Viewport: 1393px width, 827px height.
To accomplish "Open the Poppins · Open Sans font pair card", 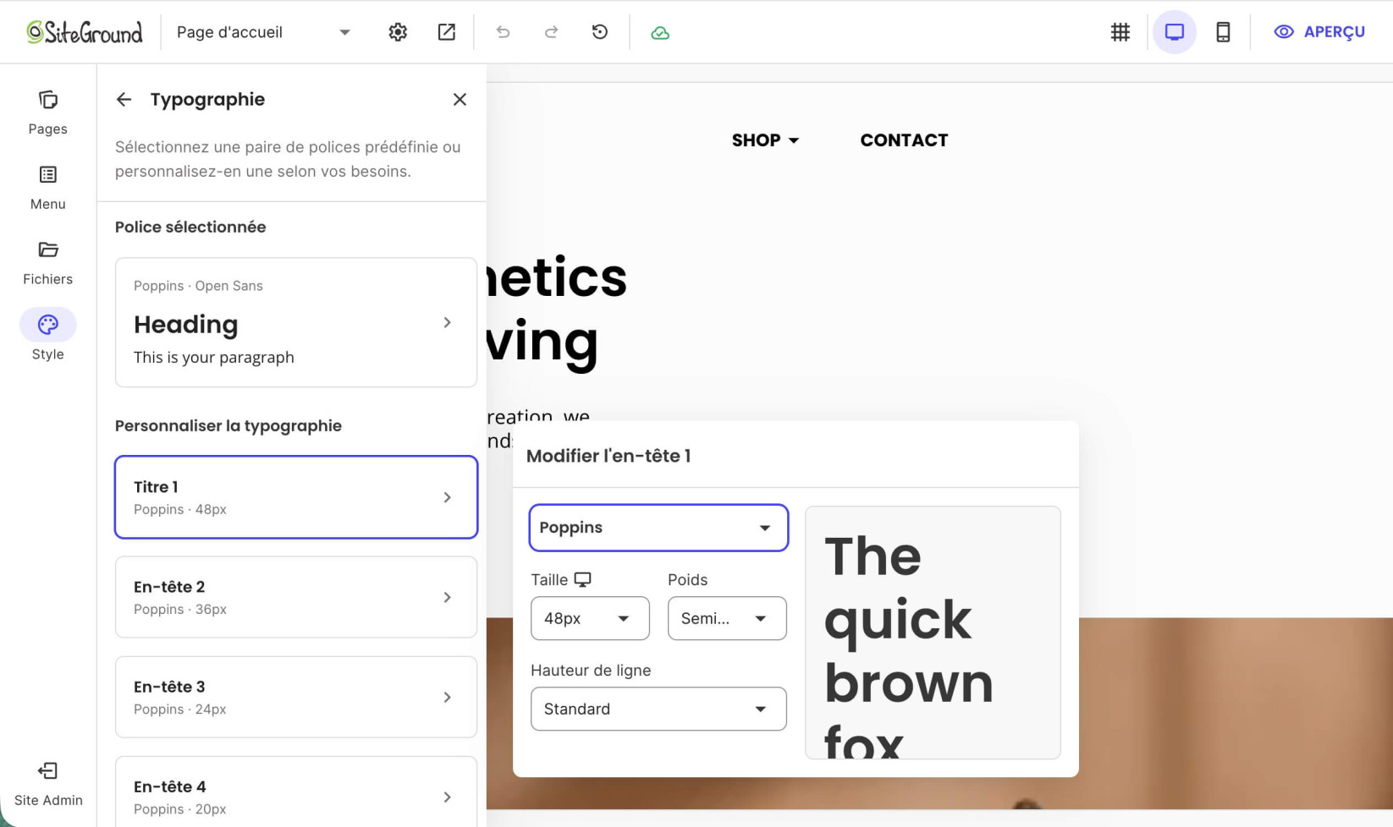I will pyautogui.click(x=296, y=322).
